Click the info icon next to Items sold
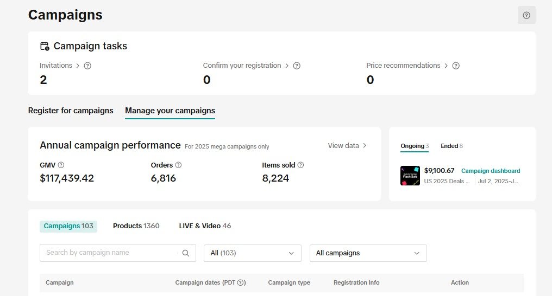The height and width of the screenshot is (296, 552). [300, 165]
